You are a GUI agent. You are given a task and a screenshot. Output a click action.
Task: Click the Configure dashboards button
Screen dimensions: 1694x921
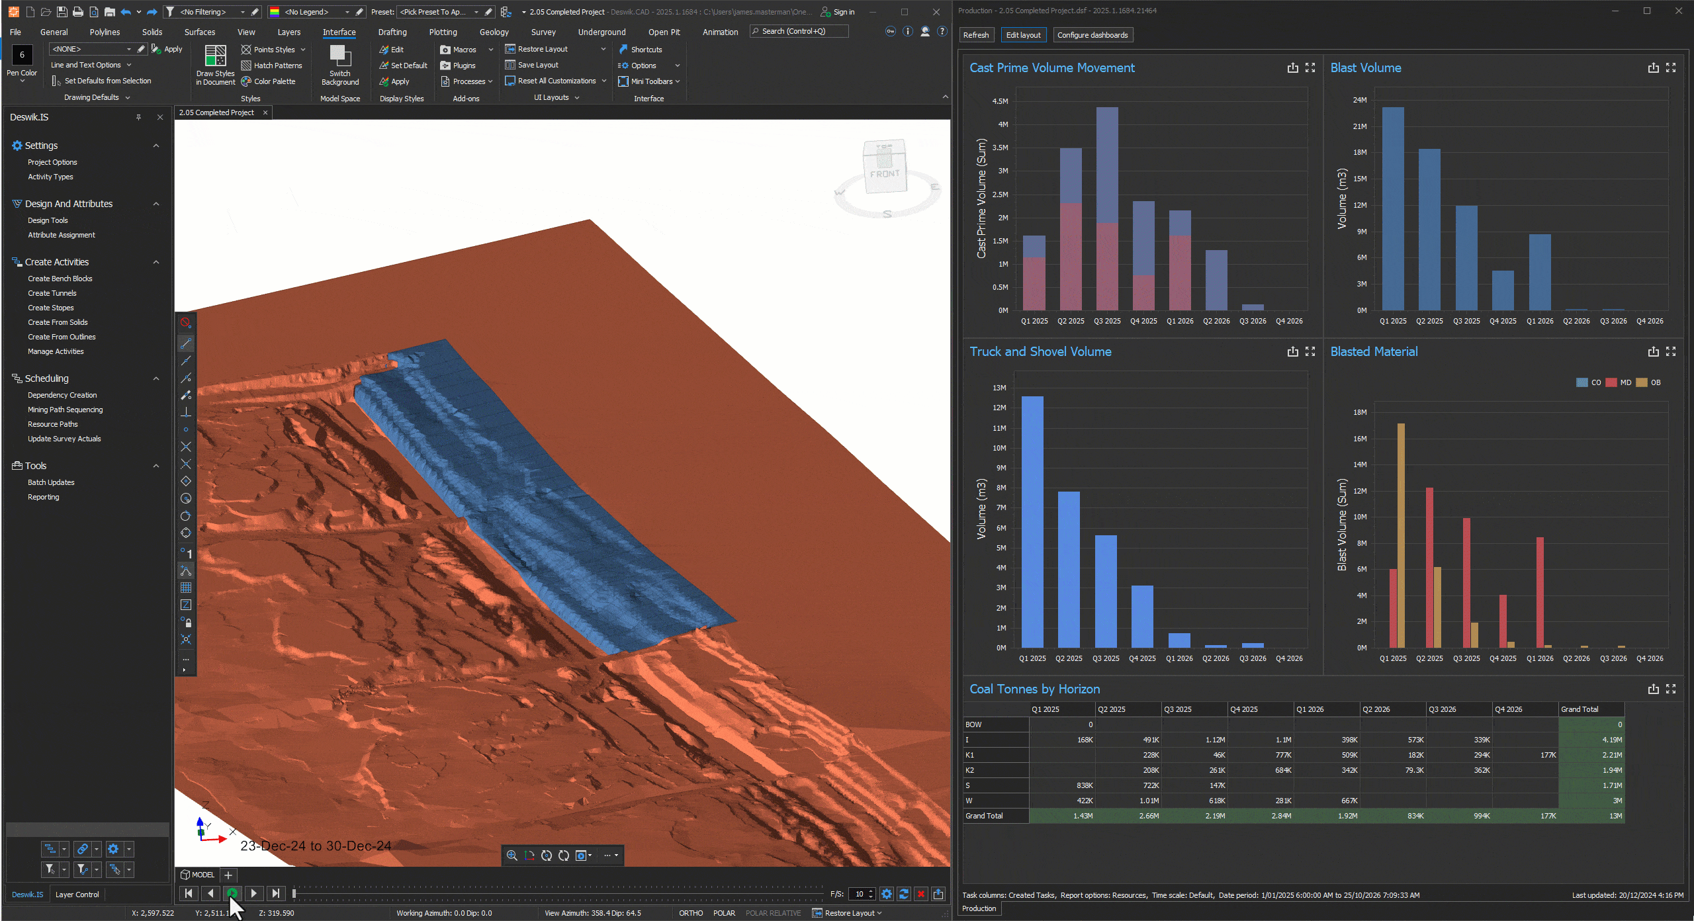[x=1092, y=35]
